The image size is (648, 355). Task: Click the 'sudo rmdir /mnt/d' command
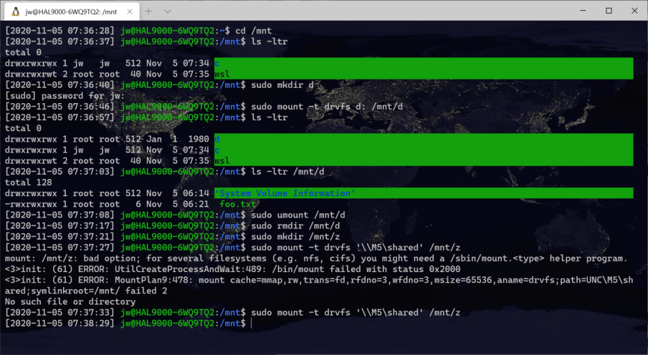[x=295, y=226]
